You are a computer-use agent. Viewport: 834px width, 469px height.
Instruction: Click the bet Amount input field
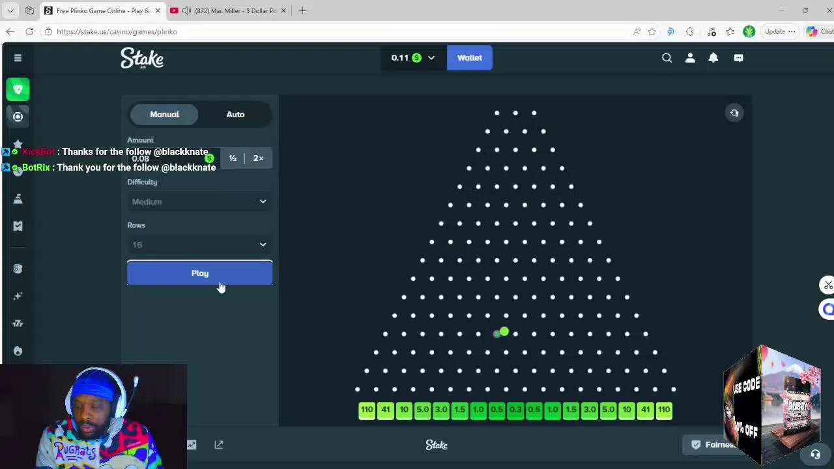[x=172, y=158]
